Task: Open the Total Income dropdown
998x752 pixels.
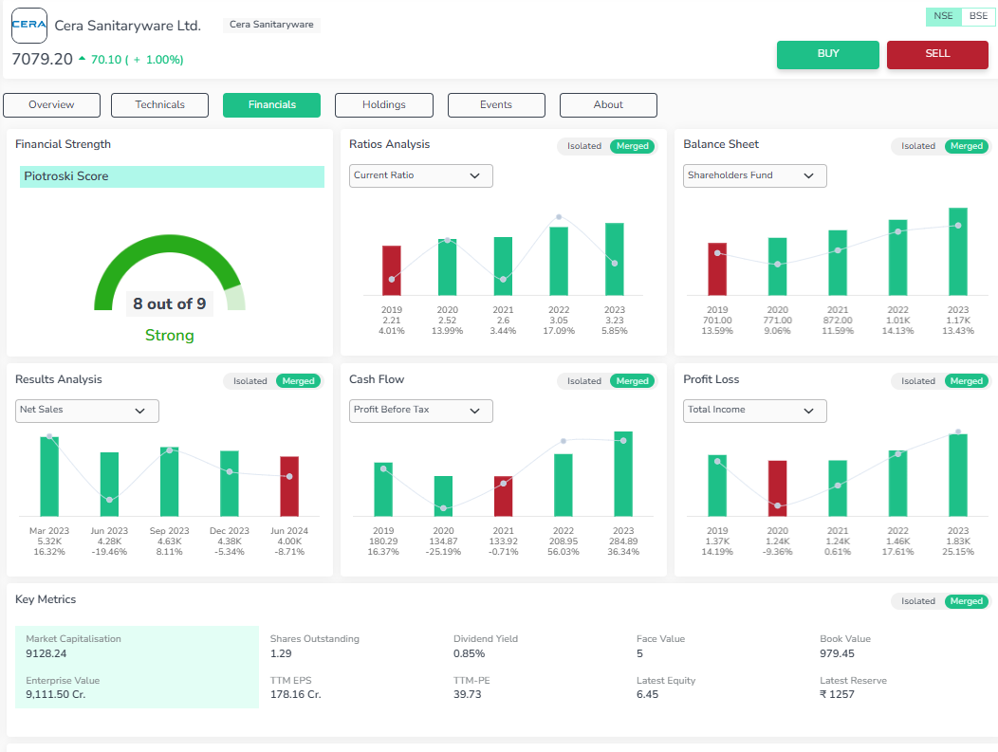Action: pos(755,411)
